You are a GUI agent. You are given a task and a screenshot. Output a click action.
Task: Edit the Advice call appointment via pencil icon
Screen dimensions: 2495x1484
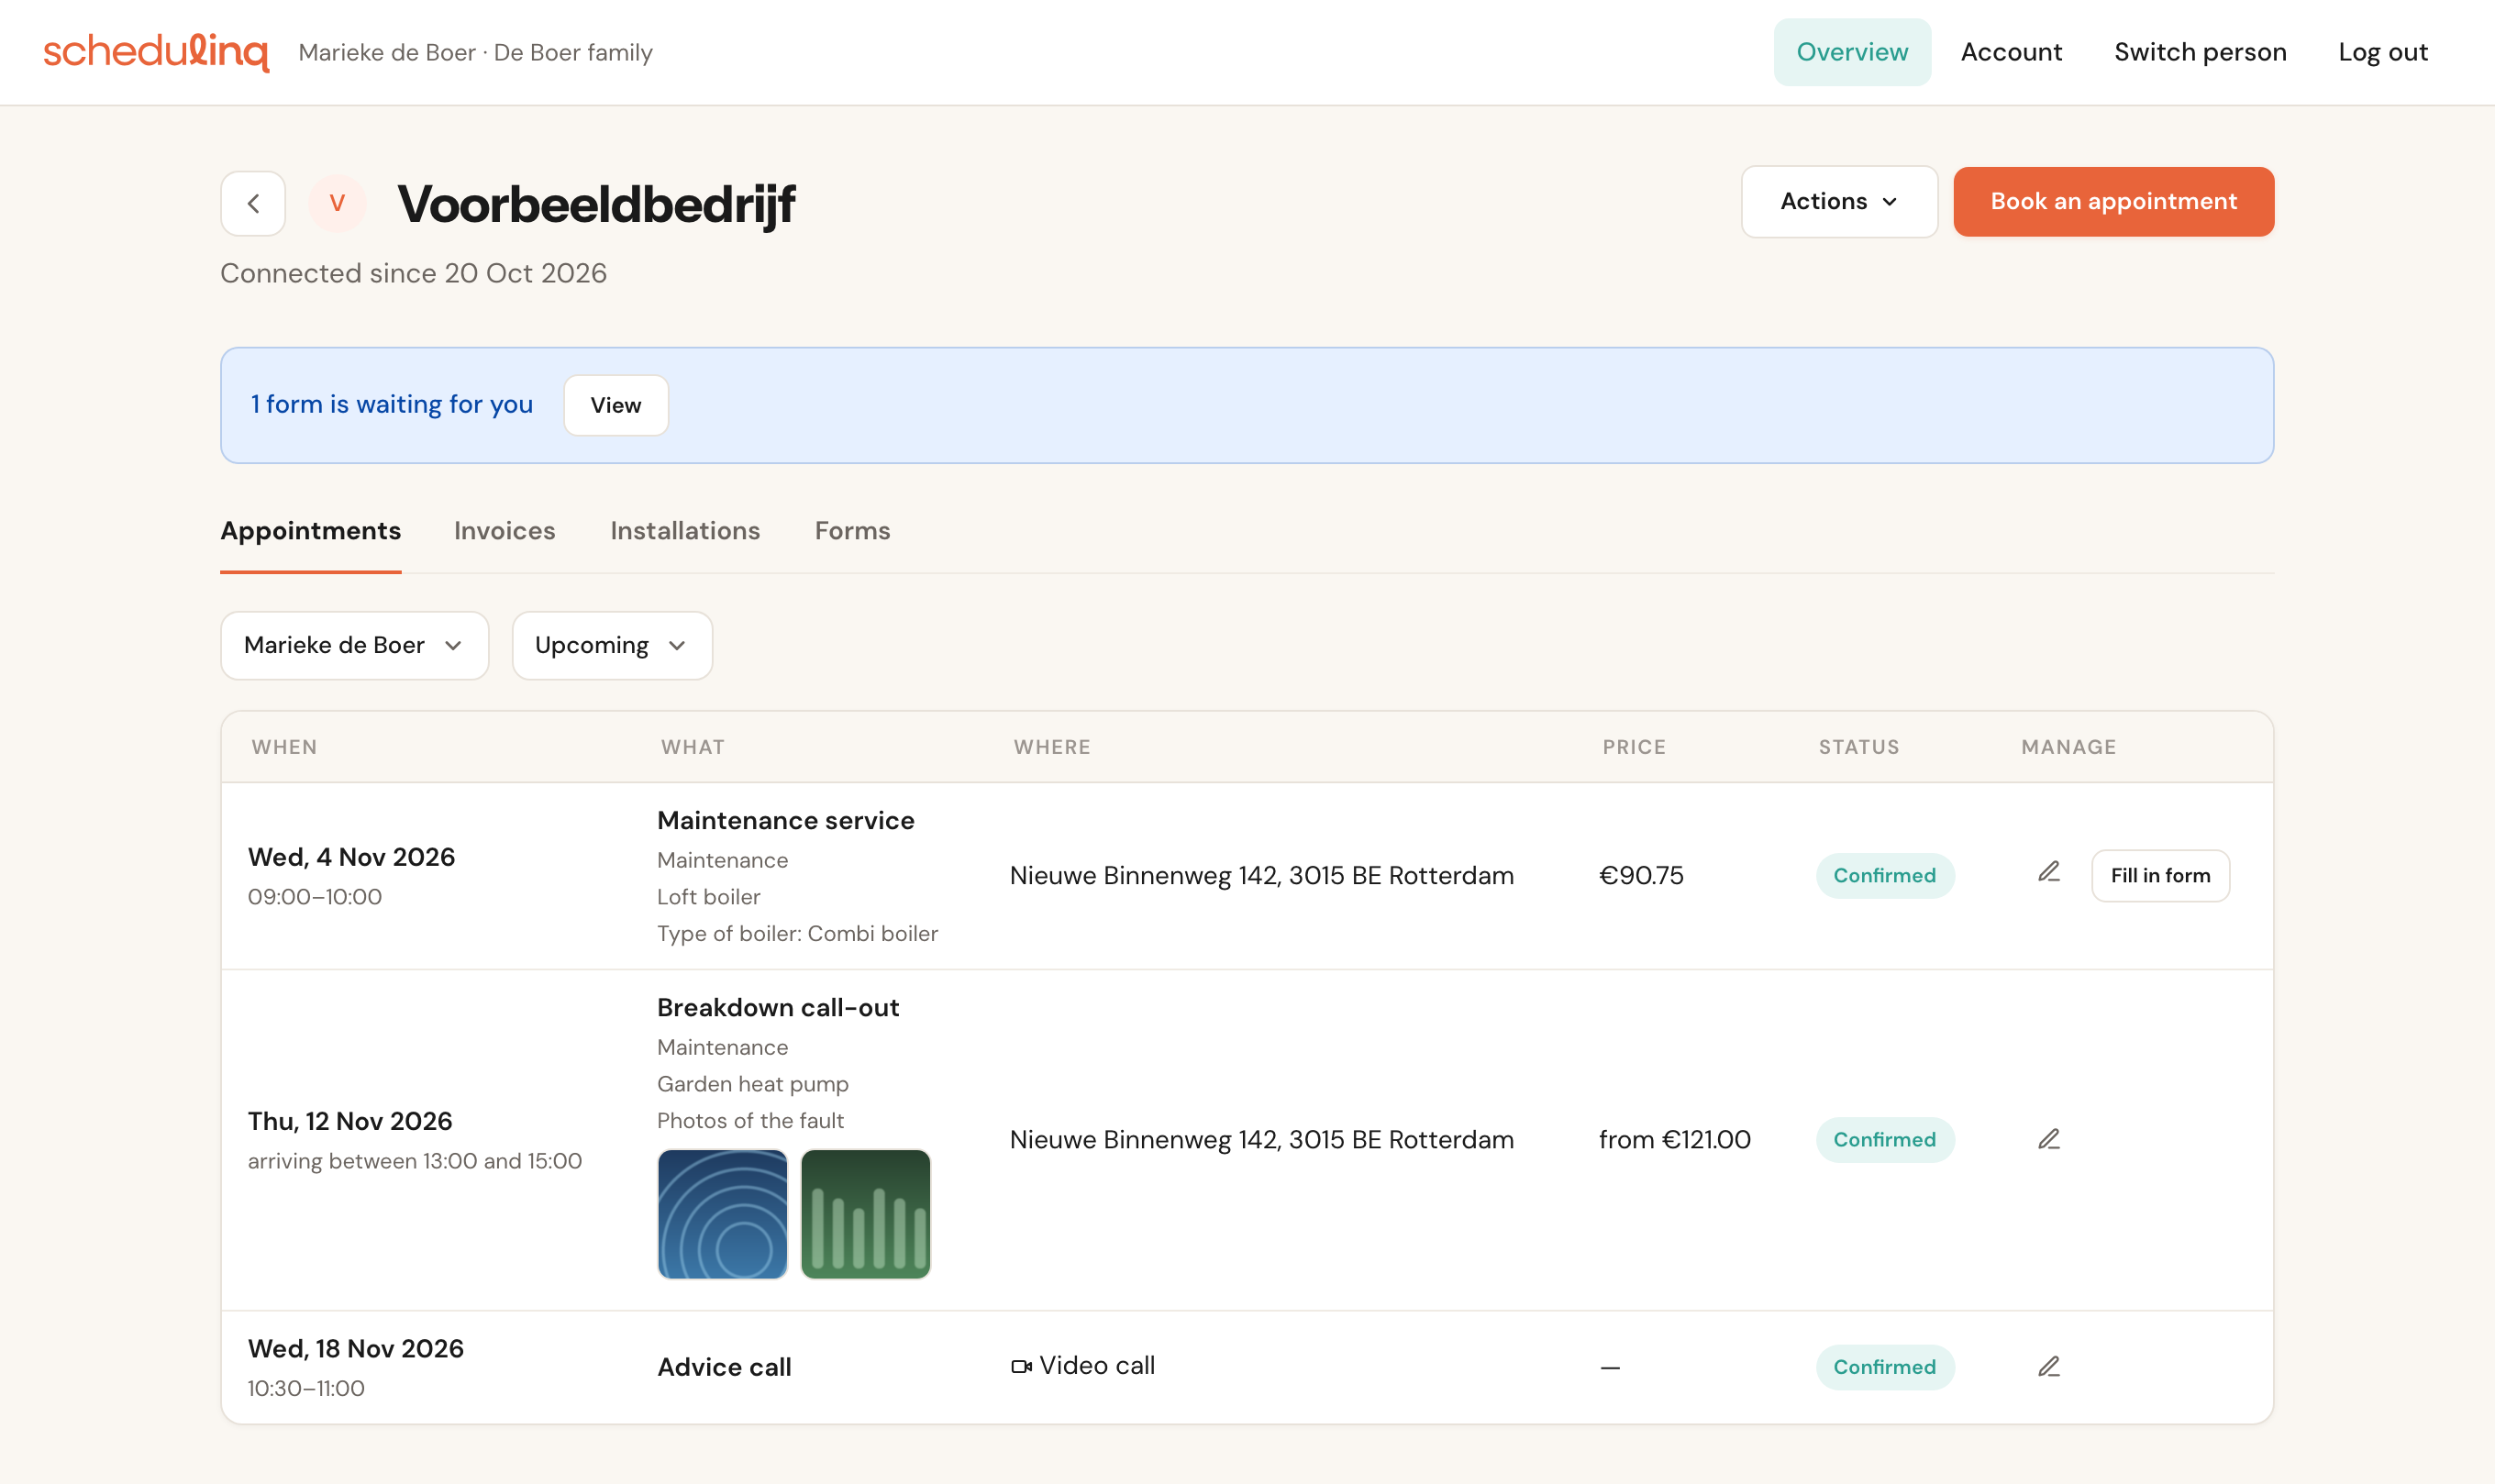tap(2049, 1366)
